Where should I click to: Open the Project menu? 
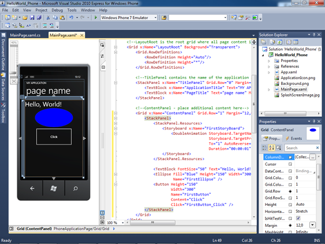pos(41,10)
